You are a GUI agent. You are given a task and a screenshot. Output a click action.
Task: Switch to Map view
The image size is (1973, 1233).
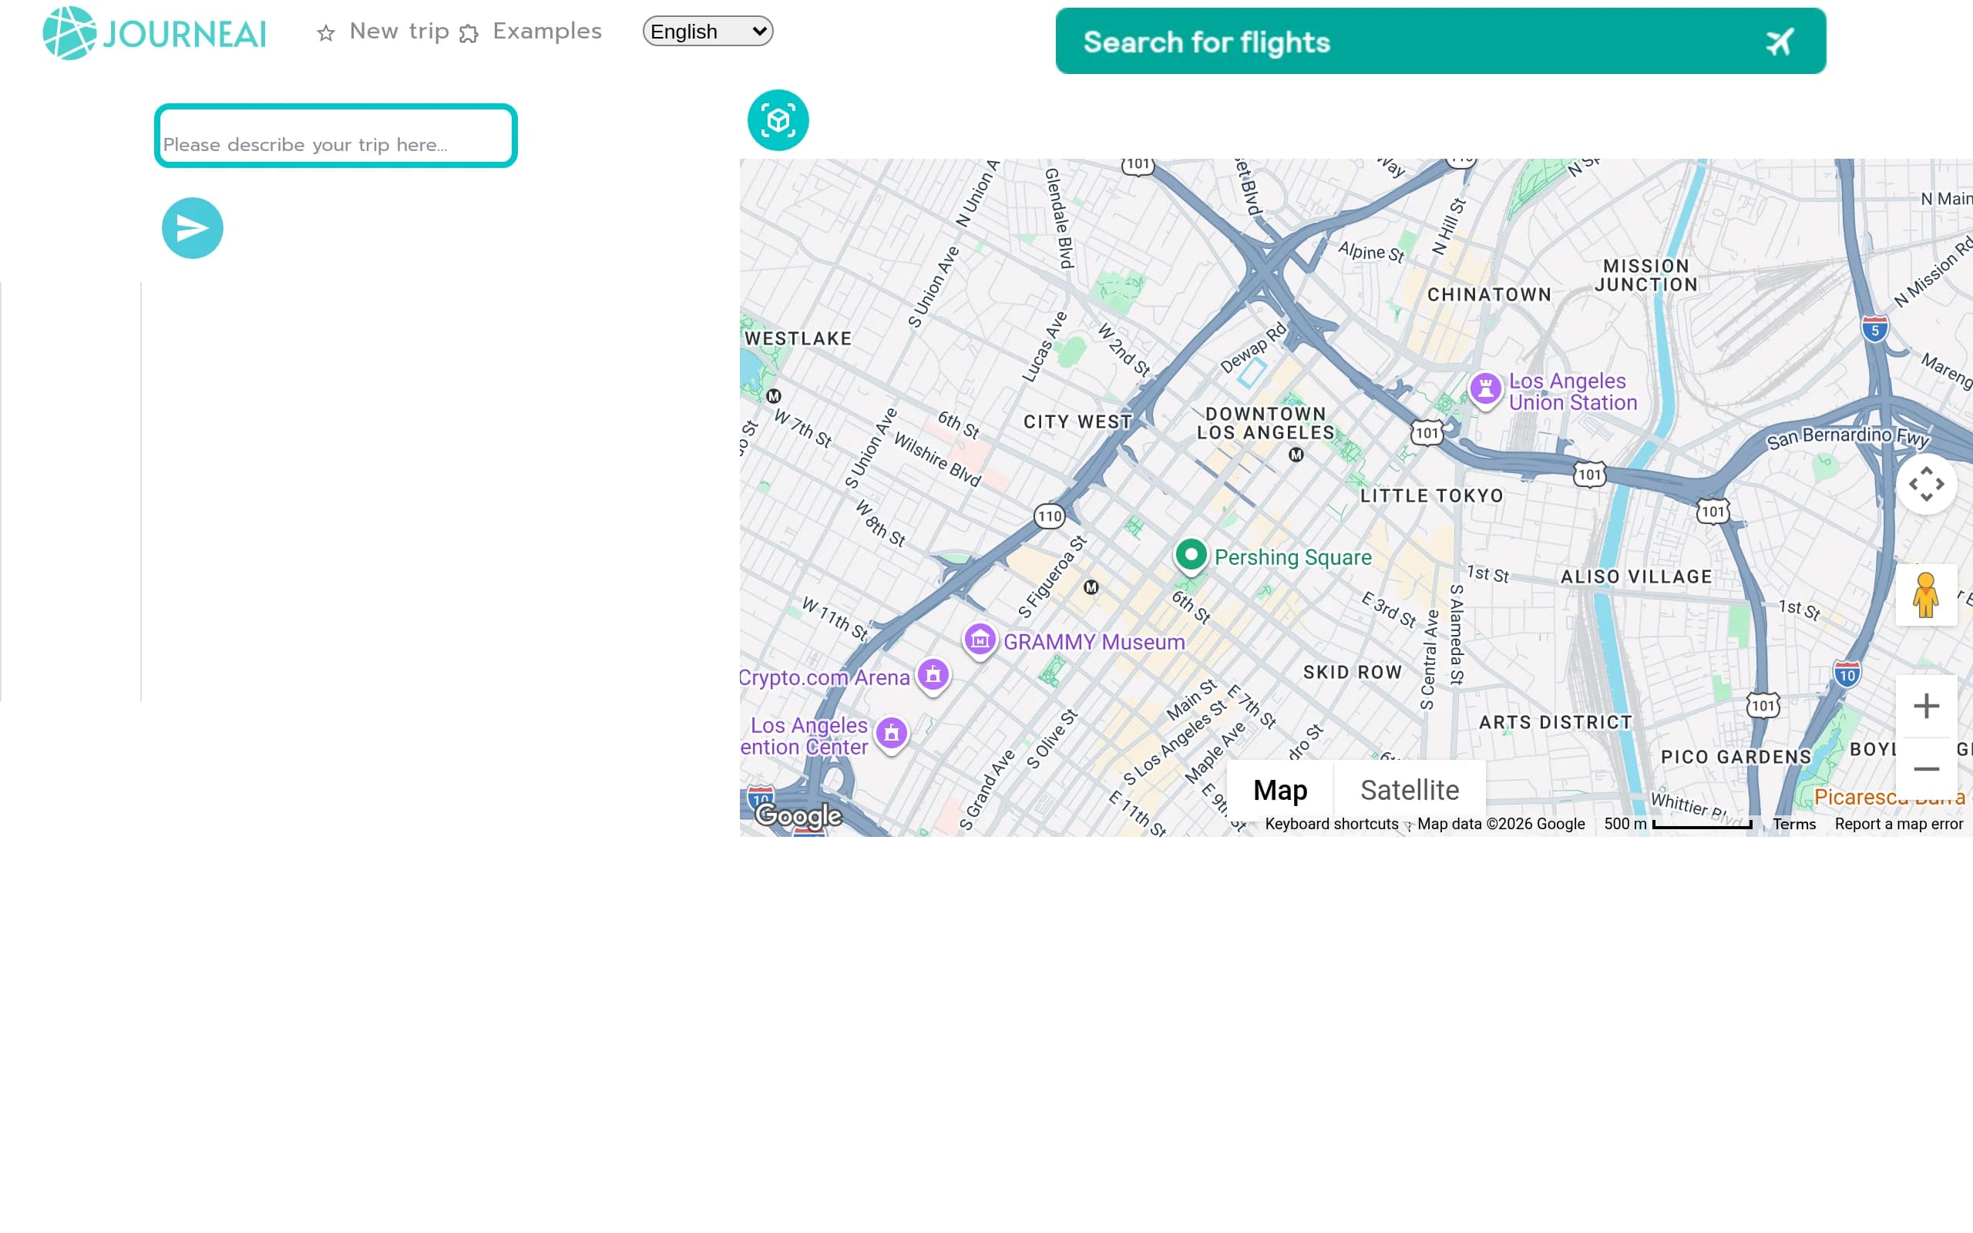(1280, 790)
